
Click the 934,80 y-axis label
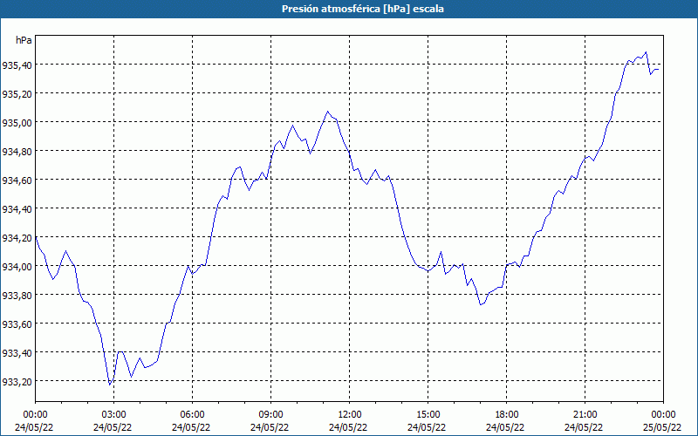[x=17, y=151]
